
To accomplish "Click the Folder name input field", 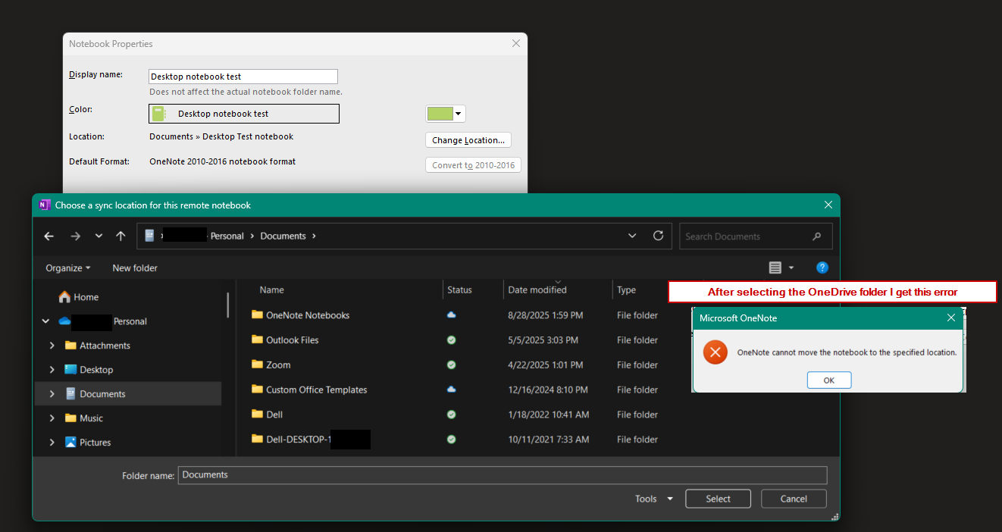I will point(503,475).
